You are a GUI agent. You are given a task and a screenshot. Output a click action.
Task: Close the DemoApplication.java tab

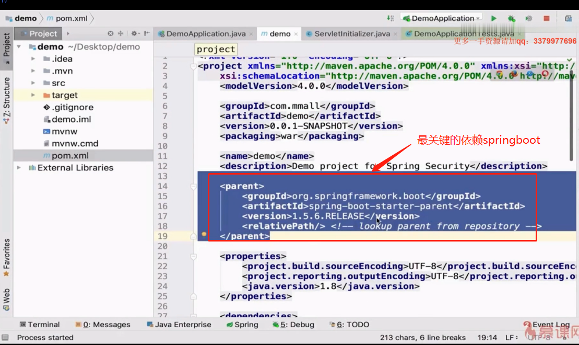[252, 34]
